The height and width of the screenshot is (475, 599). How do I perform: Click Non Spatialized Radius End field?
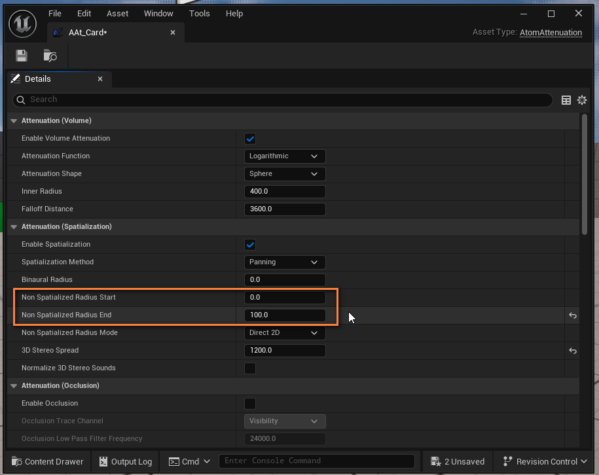285,315
